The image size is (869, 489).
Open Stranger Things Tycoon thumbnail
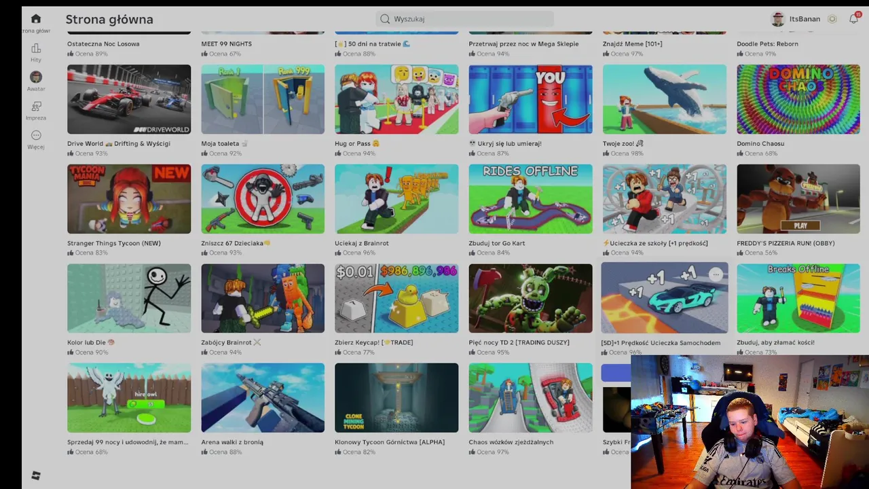pos(129,199)
